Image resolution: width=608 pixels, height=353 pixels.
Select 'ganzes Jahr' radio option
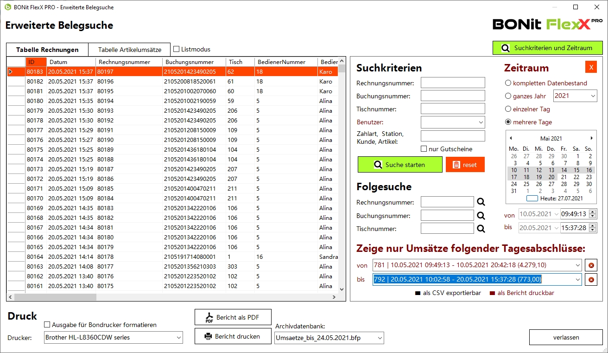[508, 96]
